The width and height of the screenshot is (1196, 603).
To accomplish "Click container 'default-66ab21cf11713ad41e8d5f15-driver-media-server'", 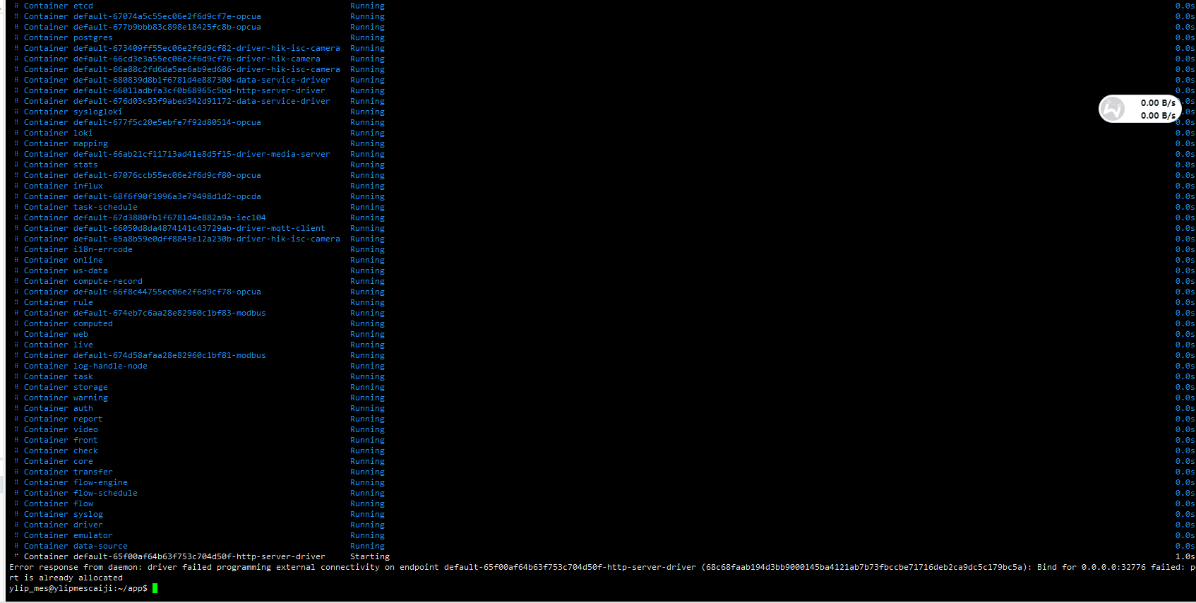I will tap(202, 154).
